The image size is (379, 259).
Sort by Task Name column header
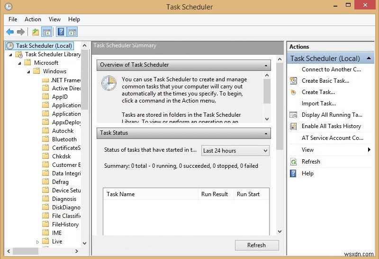point(151,194)
